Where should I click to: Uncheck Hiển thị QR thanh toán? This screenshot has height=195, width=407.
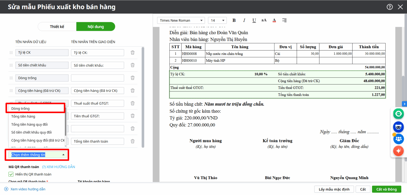(x=11, y=174)
